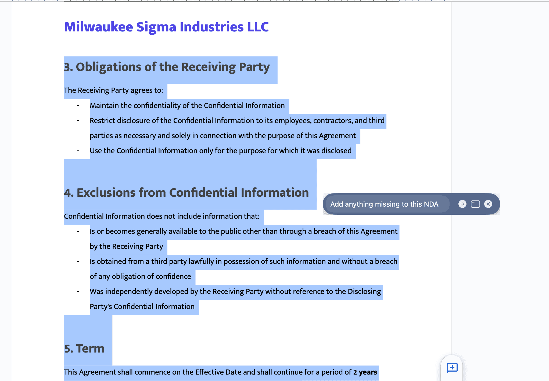This screenshot has height=381, width=549.
Task: Click the 'by the Receiving Party' line
Action: (126, 246)
